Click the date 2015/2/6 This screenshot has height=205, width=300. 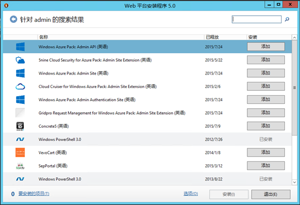point(213,86)
